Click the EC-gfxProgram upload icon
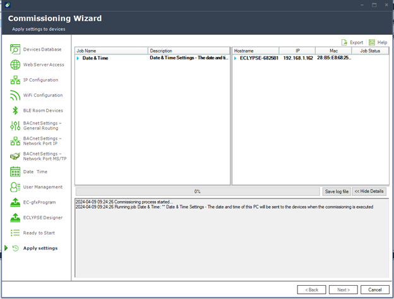Screen dimensions: 394x299 click(x=15, y=202)
